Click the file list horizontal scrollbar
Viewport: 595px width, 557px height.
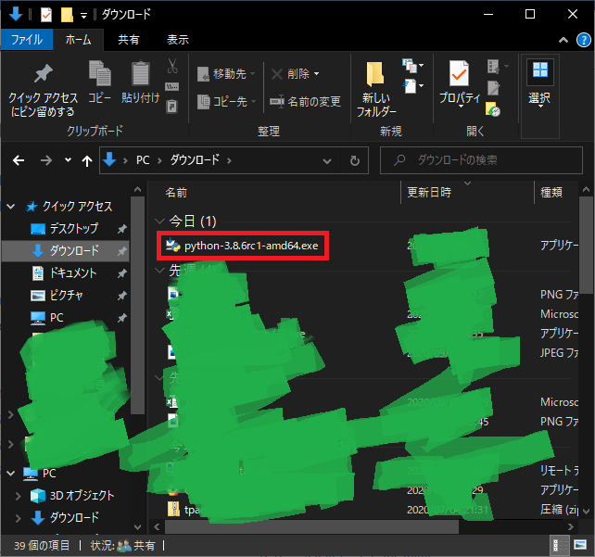click(311, 526)
